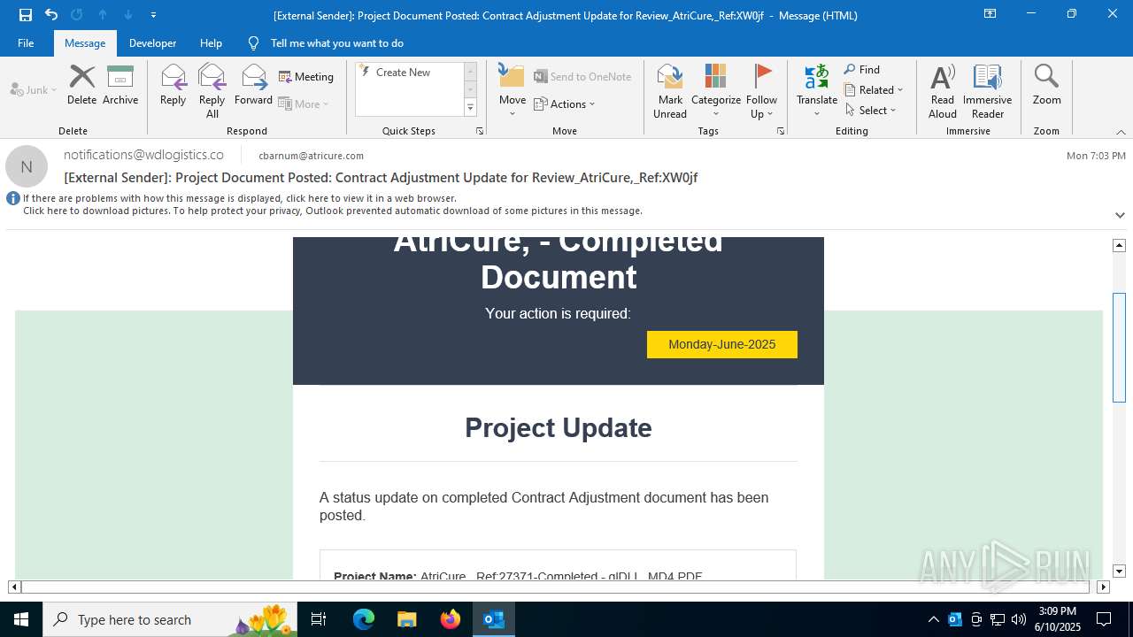Select Create New quick step

coord(404,73)
